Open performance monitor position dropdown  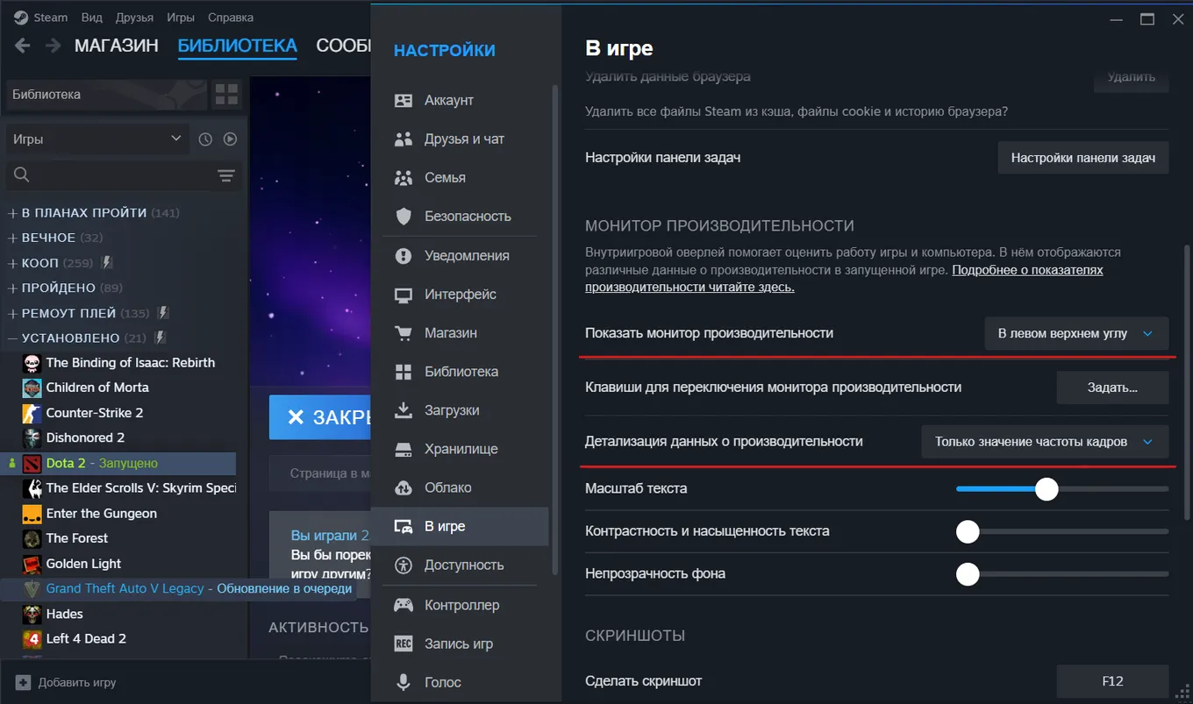(x=1076, y=333)
